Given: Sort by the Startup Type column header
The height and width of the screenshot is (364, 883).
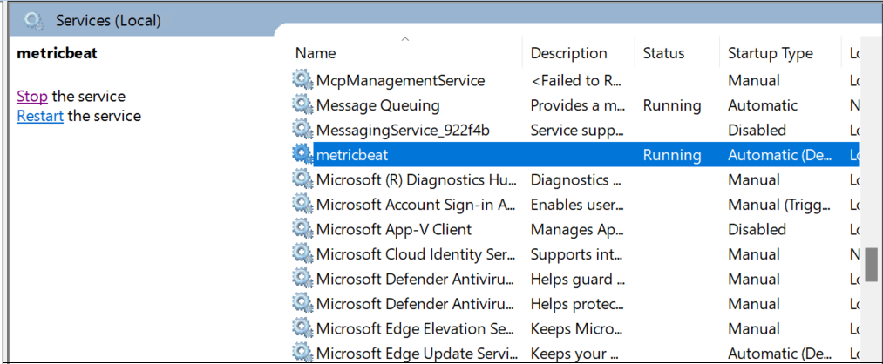Looking at the screenshot, I should coord(771,53).
